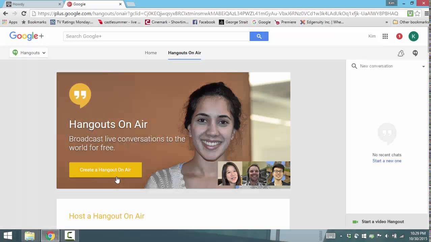Screen dimensions: 431x242
Task: Open the Premiere bookmark
Action: pyautogui.click(x=285, y=22)
